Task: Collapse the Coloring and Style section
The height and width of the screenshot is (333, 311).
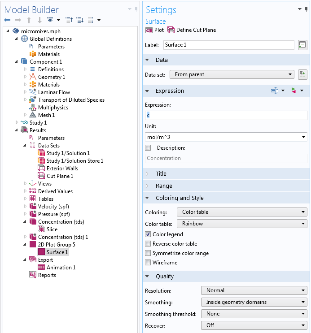Action: [147, 198]
